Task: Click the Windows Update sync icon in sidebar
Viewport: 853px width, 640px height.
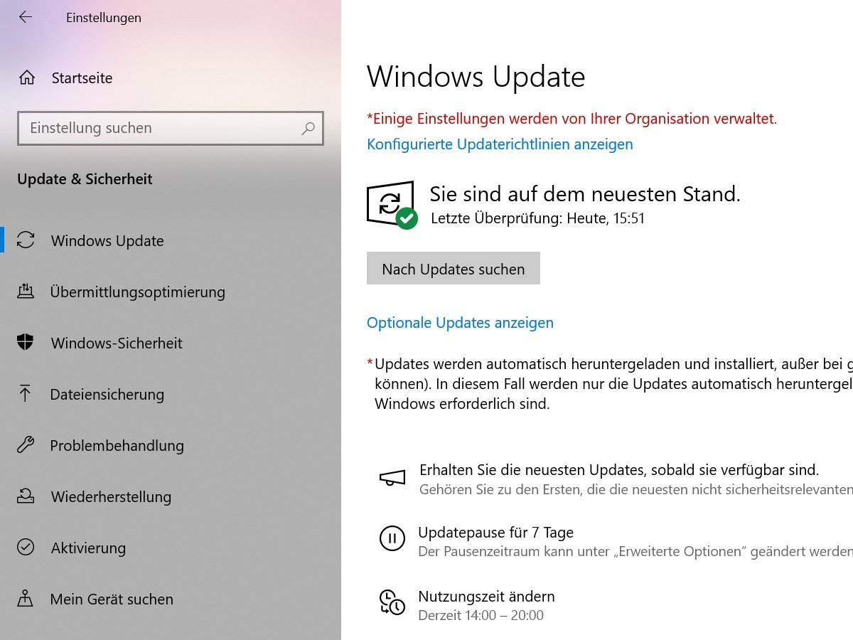Action: click(26, 240)
